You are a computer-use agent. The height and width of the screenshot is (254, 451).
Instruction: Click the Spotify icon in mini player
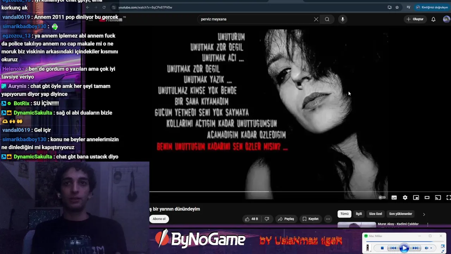[x=366, y=236]
